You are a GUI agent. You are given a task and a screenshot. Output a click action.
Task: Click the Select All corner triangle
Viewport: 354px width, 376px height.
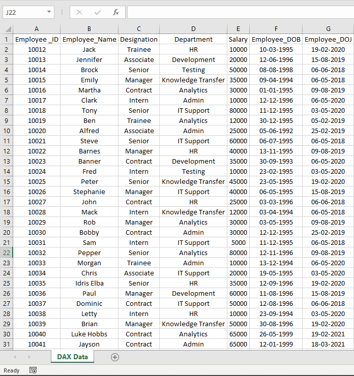point(7,29)
